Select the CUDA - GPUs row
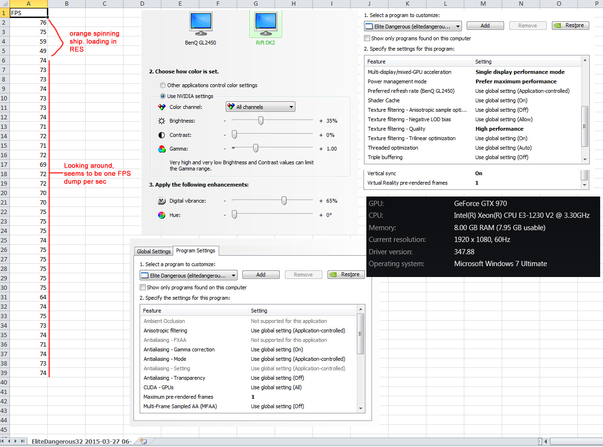This screenshot has width=603, height=447. pos(249,387)
